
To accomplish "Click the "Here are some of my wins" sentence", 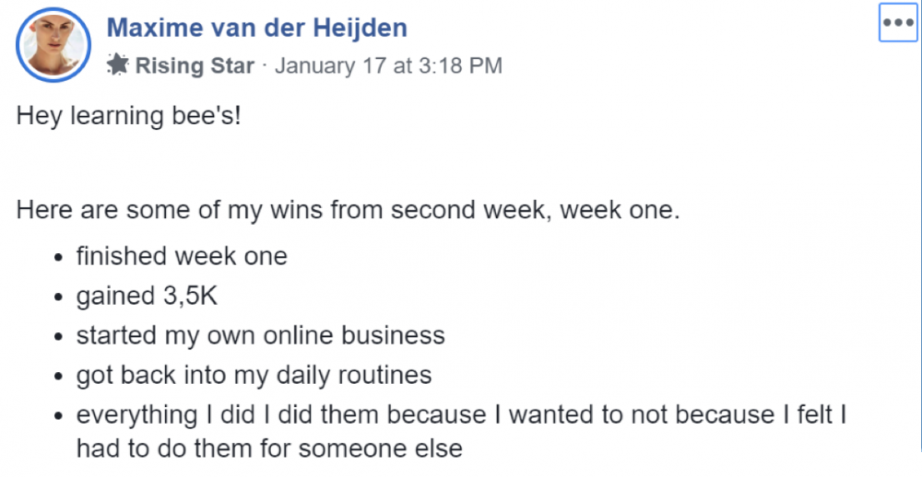I will pyautogui.click(x=349, y=210).
